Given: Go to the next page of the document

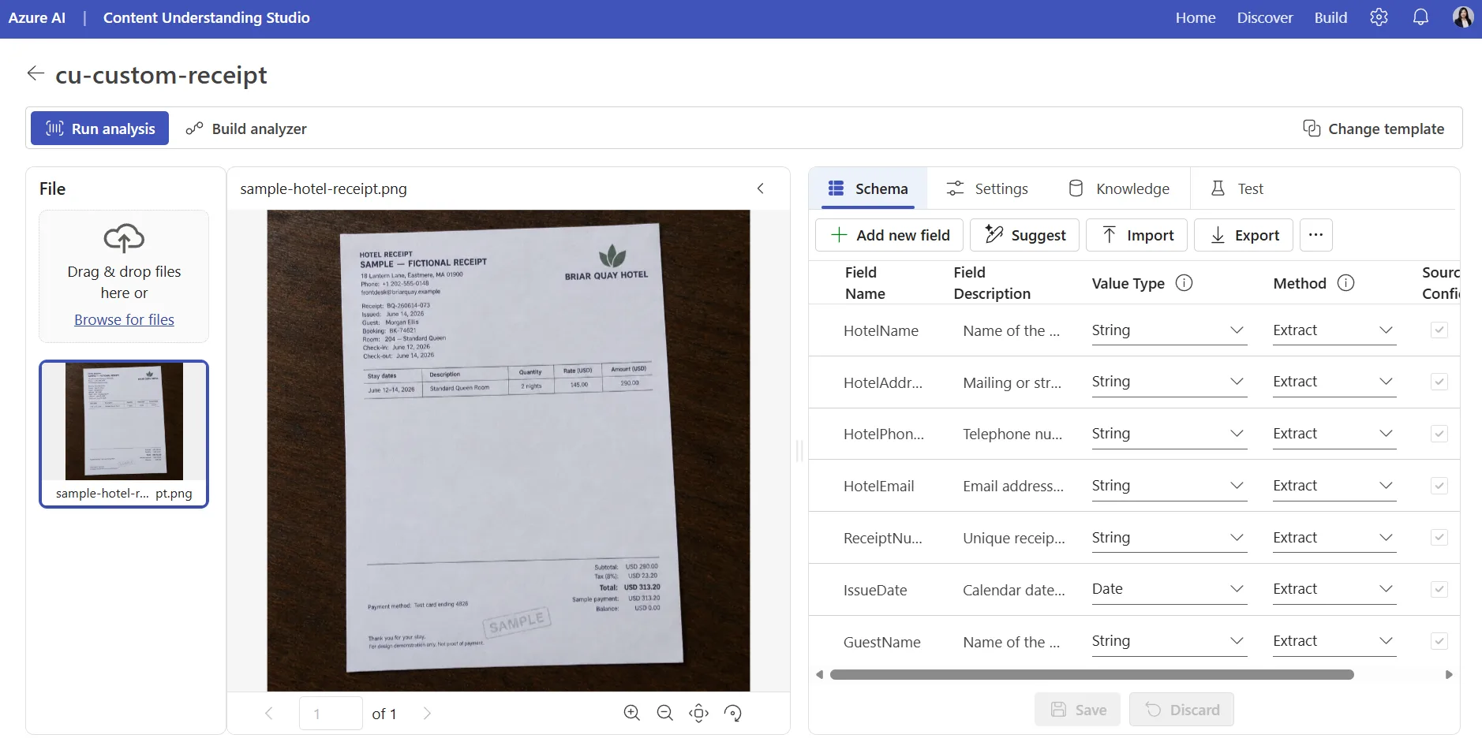Looking at the screenshot, I should click(427, 714).
